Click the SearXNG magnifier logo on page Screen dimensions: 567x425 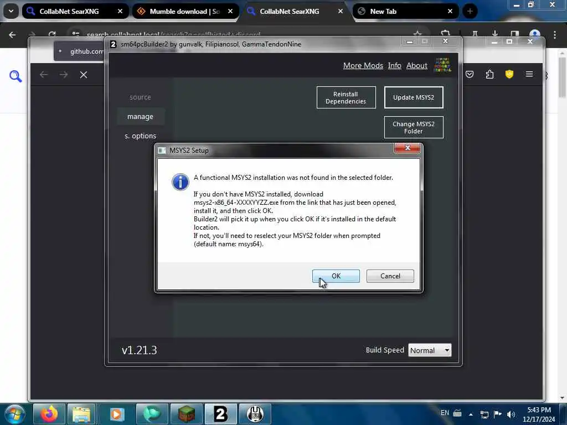(x=16, y=76)
